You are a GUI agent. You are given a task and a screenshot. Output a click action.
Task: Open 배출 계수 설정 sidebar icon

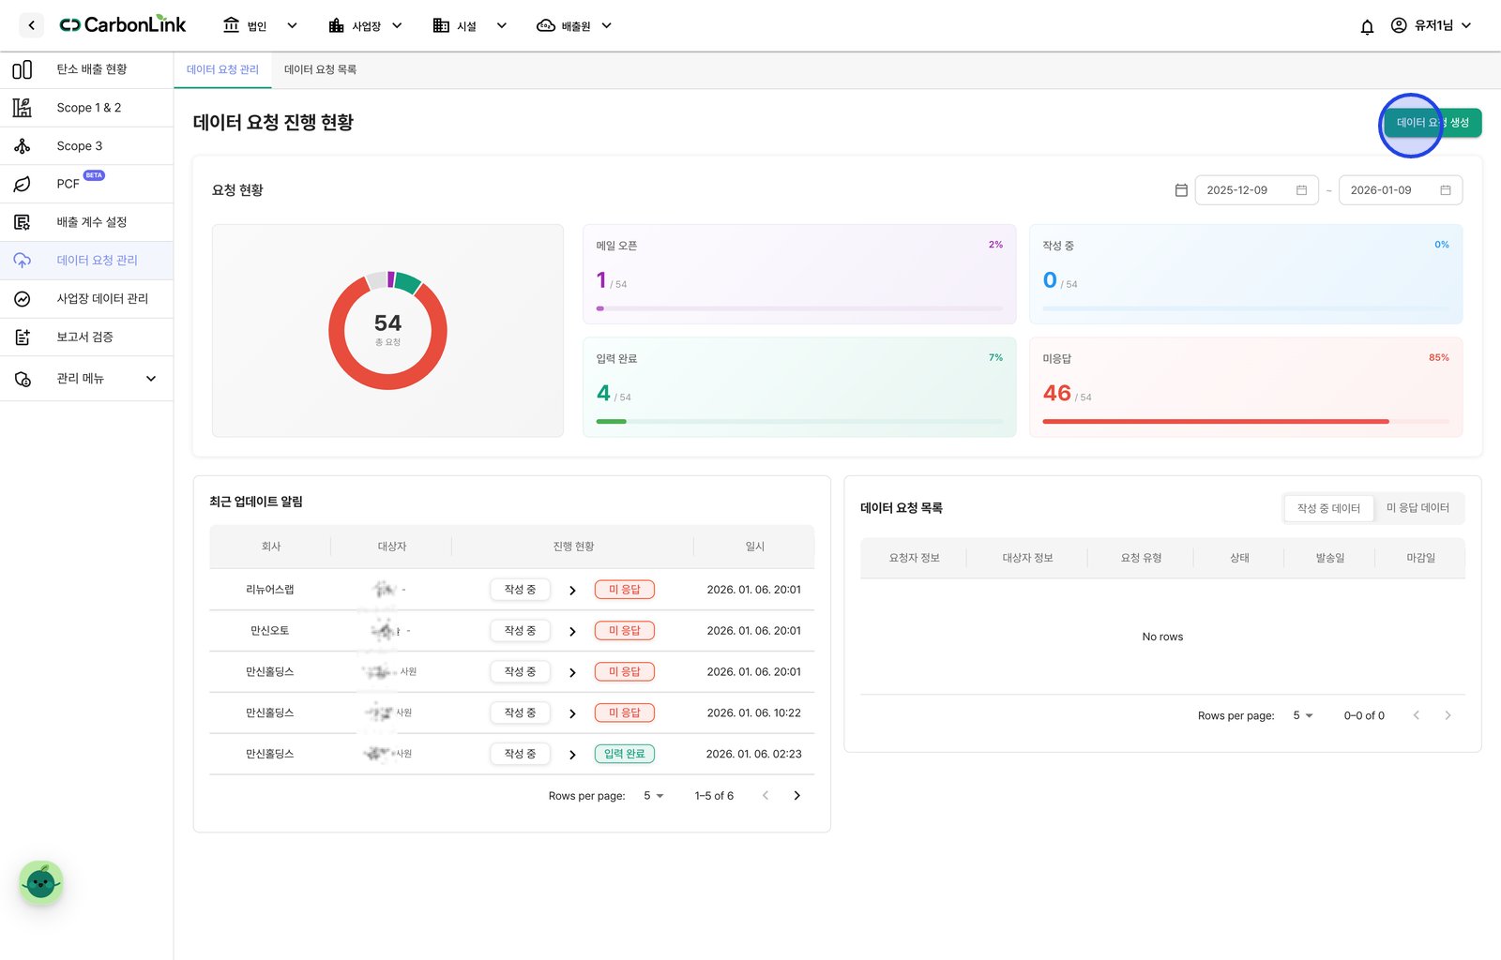click(23, 222)
